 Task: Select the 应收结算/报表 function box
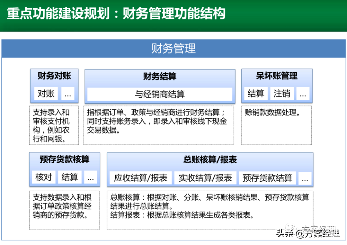141,178
